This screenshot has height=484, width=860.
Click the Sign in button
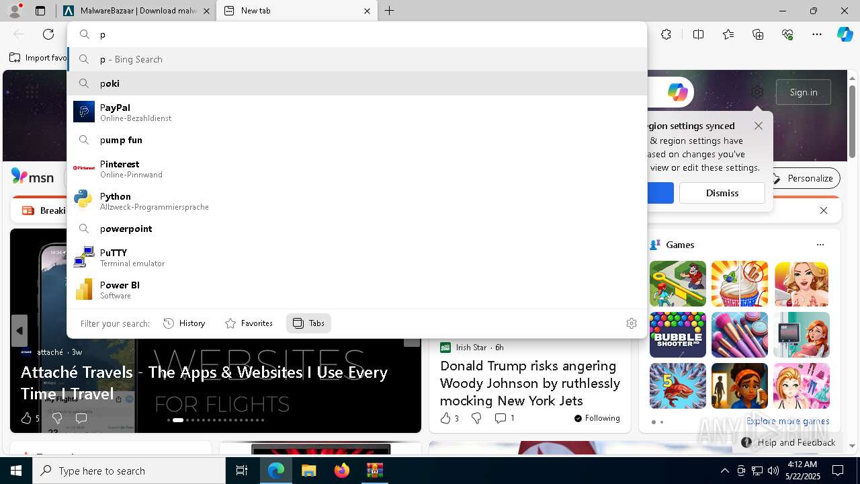click(x=804, y=92)
